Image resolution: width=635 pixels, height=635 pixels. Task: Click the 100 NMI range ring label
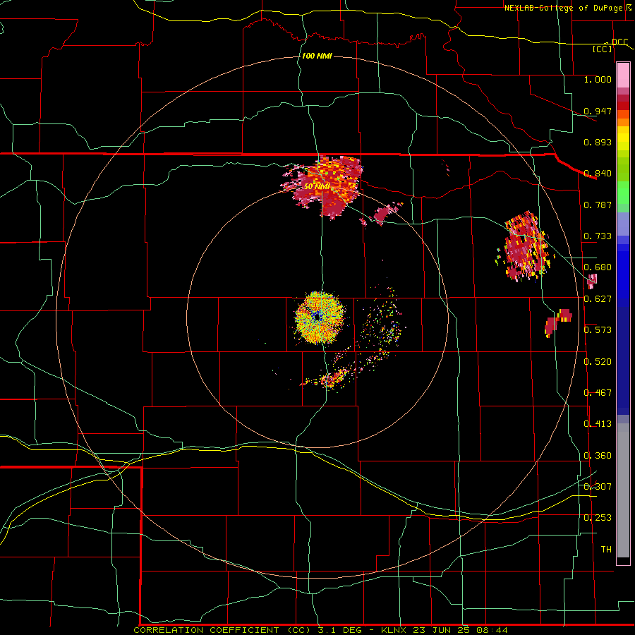click(317, 56)
